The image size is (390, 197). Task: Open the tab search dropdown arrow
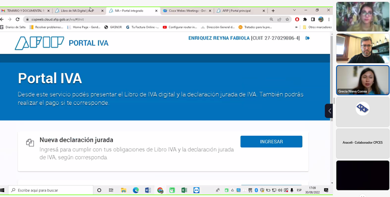[294, 10]
